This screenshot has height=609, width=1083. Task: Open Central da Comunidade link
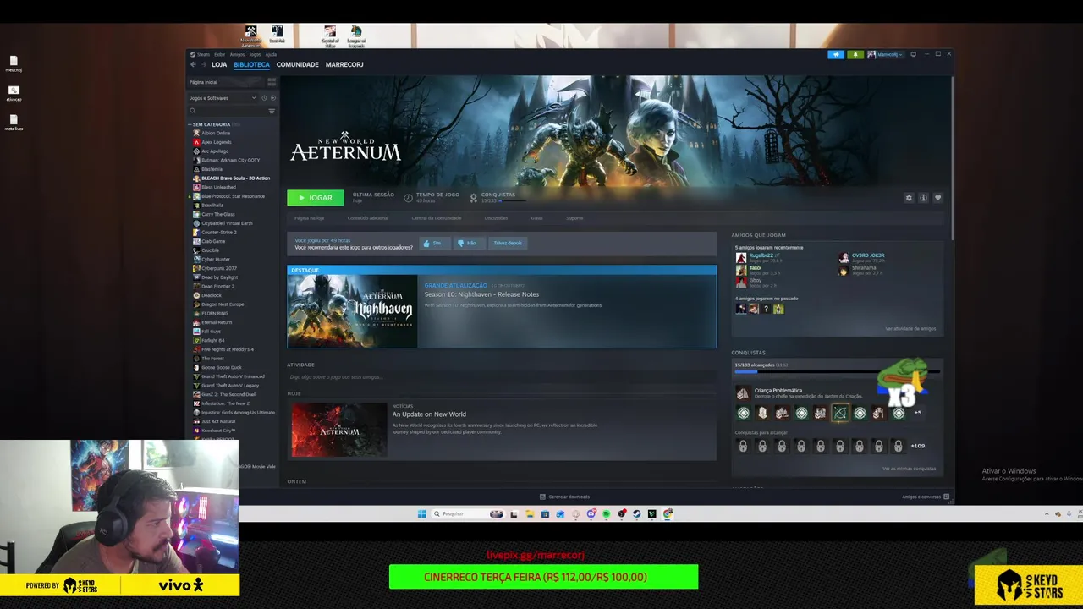click(x=437, y=218)
